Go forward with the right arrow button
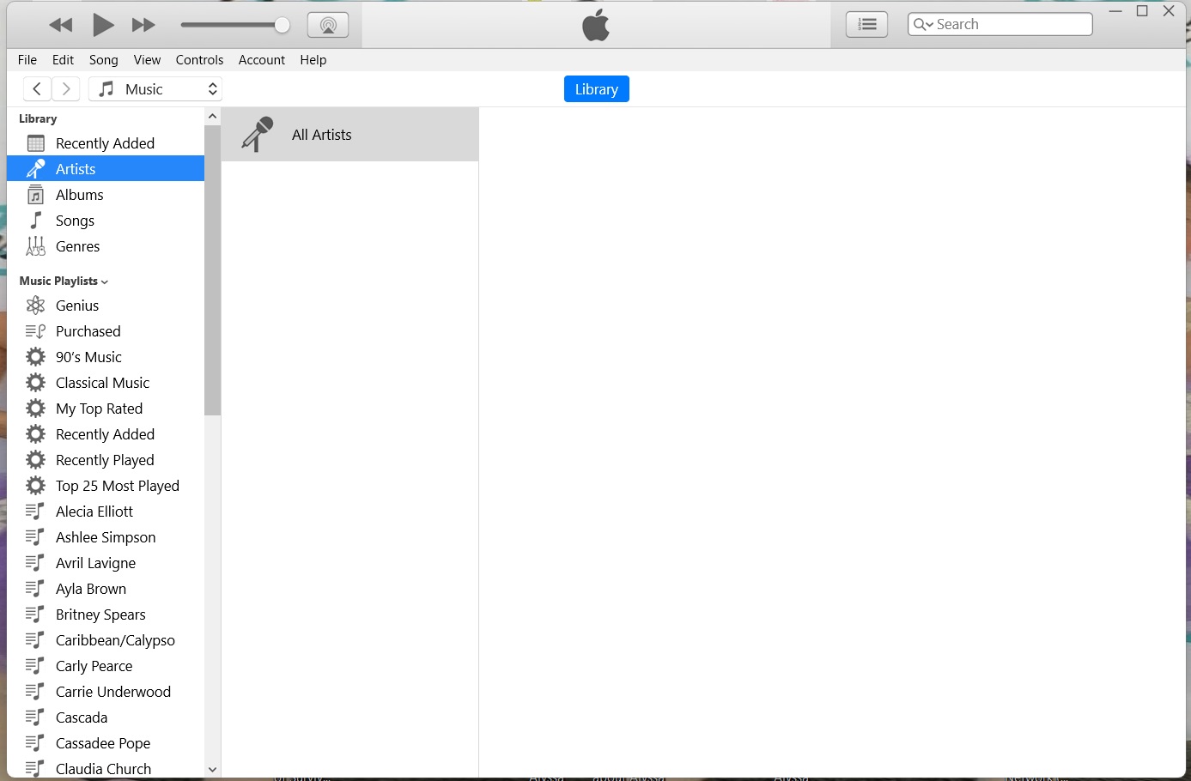The height and width of the screenshot is (781, 1191). click(66, 89)
